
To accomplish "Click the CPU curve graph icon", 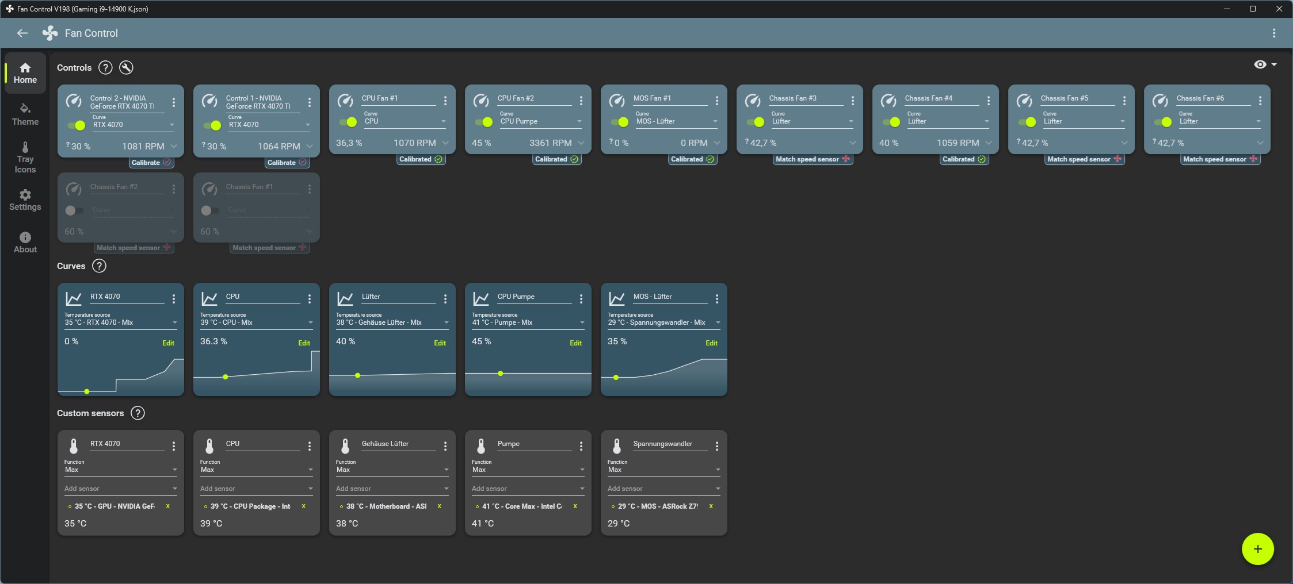I will coord(209,299).
